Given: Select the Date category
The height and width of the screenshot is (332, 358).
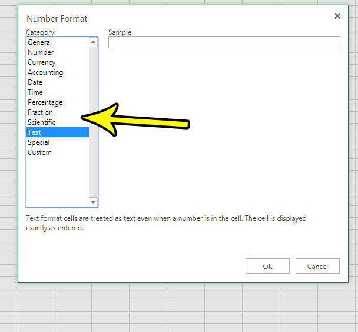Looking at the screenshot, I should (58, 82).
